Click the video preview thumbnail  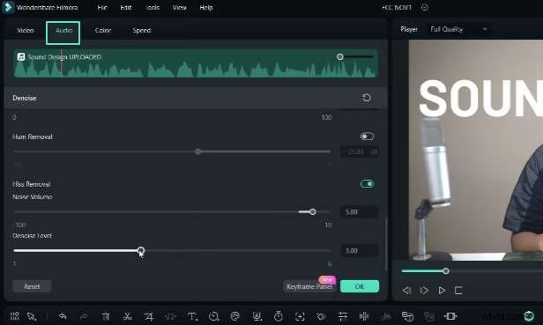click(476, 150)
